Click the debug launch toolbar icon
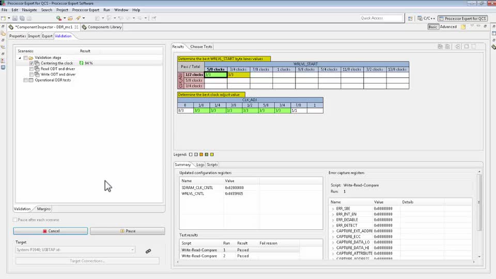The height and width of the screenshot is (279, 496). pyautogui.click(x=59, y=18)
